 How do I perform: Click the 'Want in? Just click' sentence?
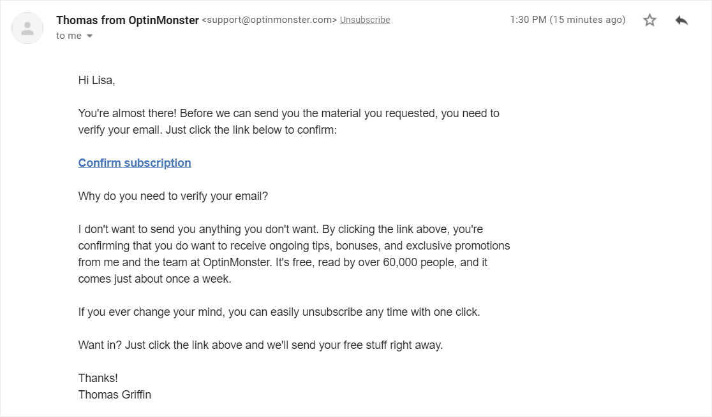[x=261, y=345]
